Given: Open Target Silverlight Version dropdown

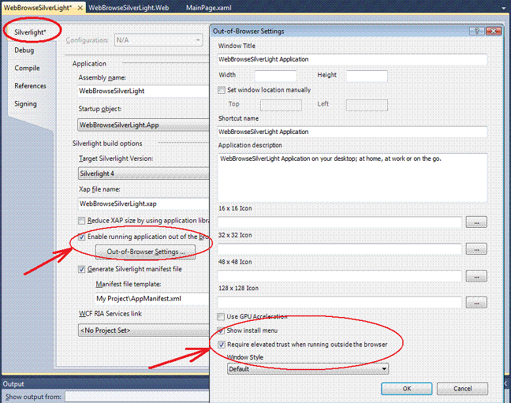Looking at the screenshot, I should [143, 173].
